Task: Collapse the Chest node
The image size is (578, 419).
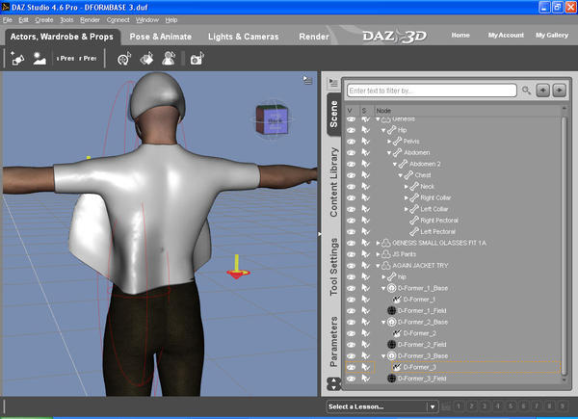Action: (x=401, y=175)
